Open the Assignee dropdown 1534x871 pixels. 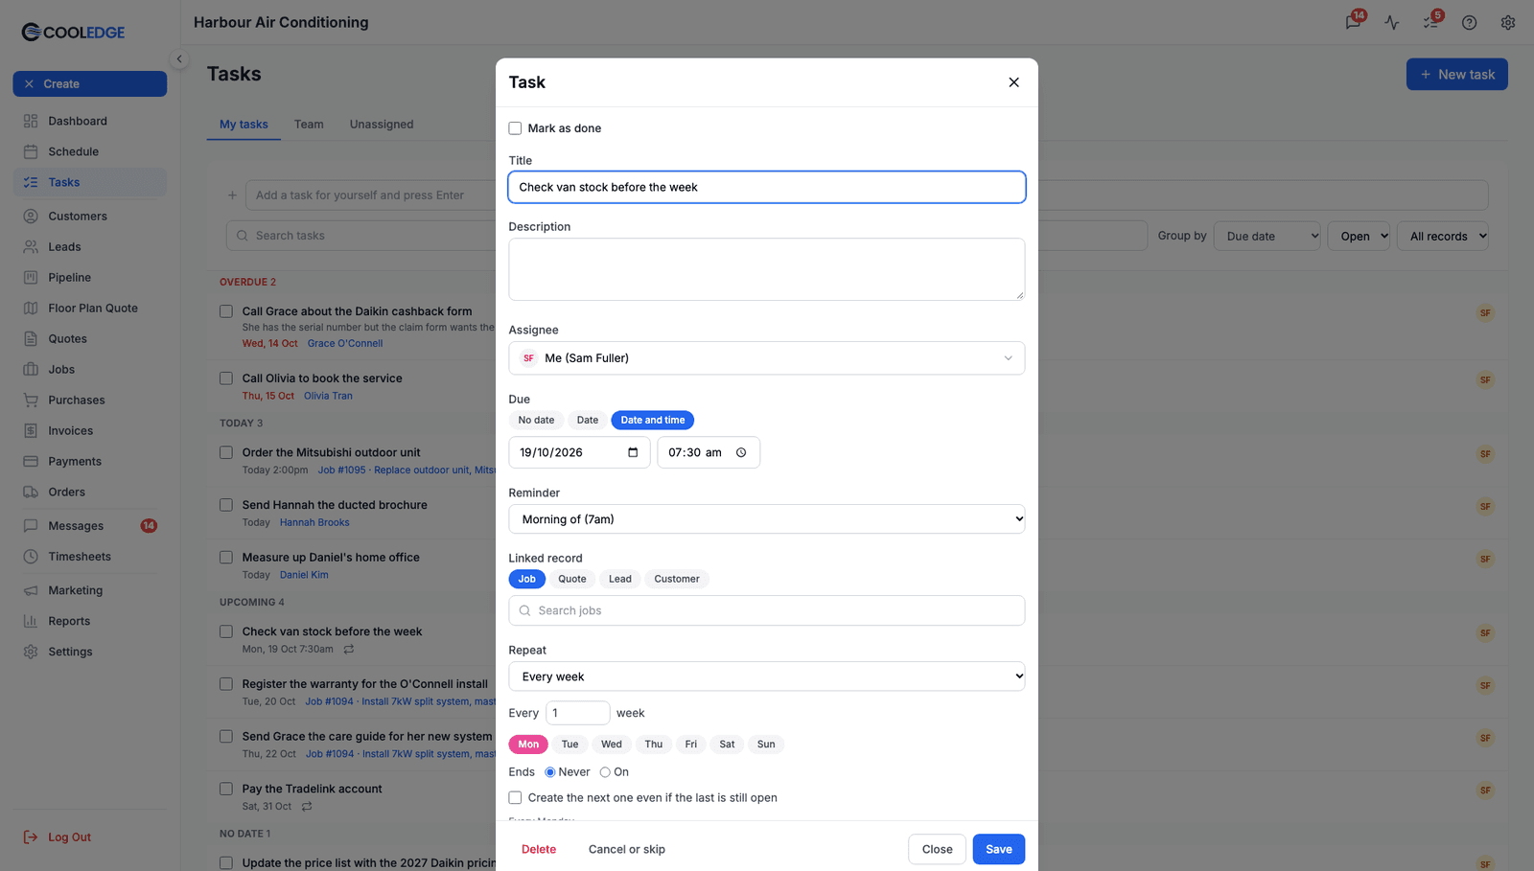766,358
